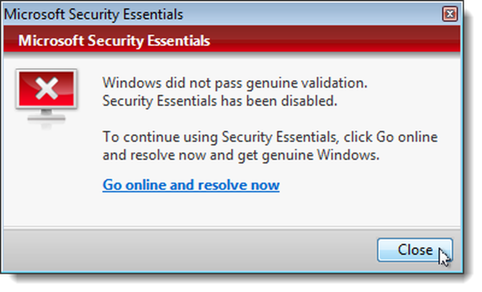Click the red banner heading 'Microsoft Security Essentials'
This screenshot has width=482, height=292.
tap(114, 41)
